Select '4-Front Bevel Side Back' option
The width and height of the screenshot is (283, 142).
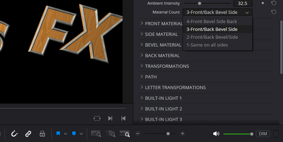[212, 22]
